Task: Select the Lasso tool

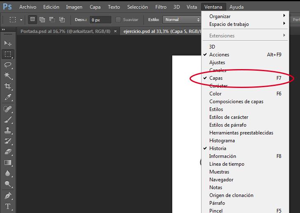Action: (8, 65)
